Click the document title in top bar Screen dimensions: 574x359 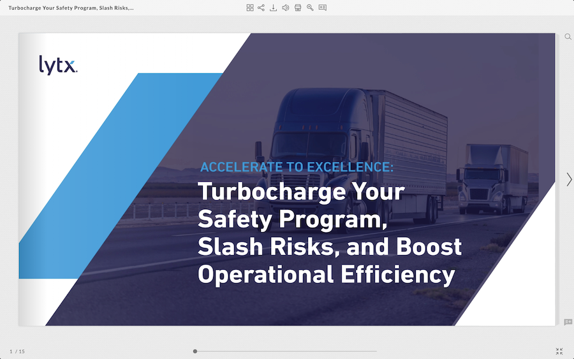point(71,8)
